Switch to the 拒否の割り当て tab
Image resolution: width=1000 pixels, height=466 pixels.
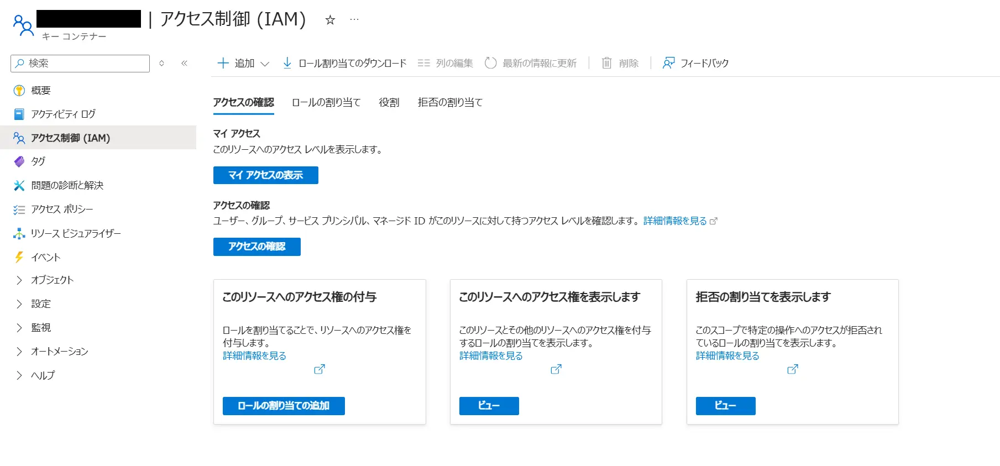tap(450, 102)
